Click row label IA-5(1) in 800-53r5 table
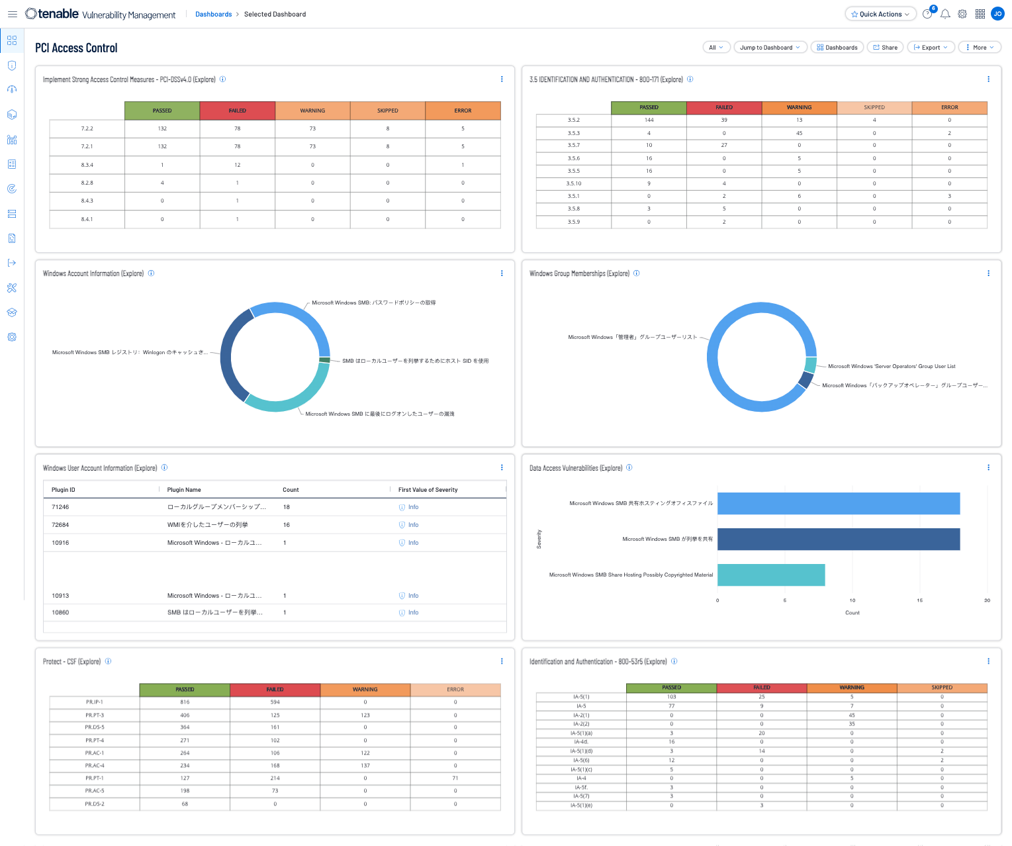 coord(581,697)
